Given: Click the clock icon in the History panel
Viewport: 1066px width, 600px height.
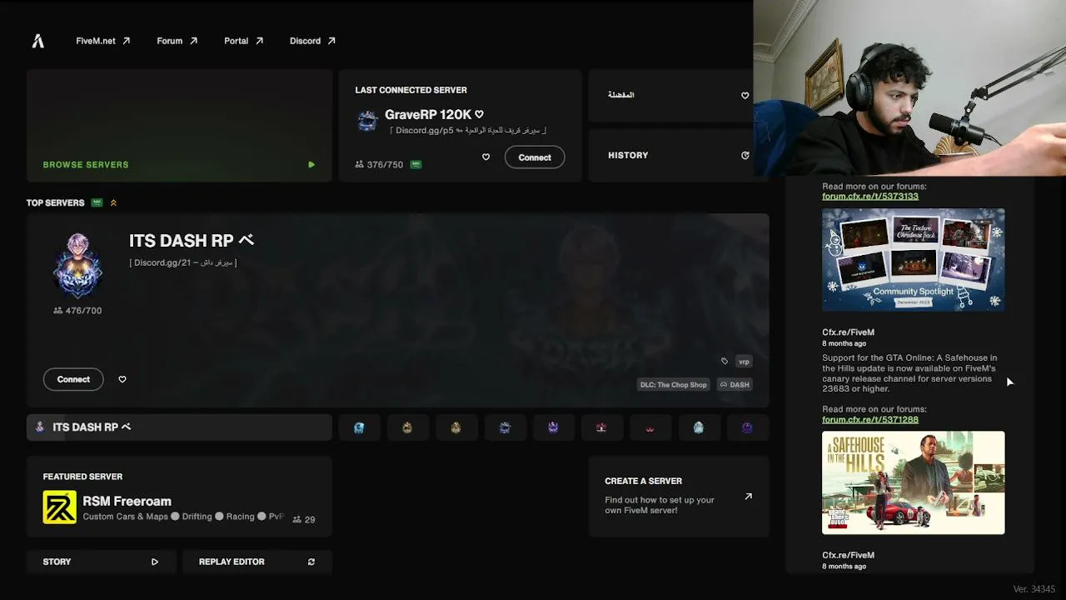Looking at the screenshot, I should 745,155.
